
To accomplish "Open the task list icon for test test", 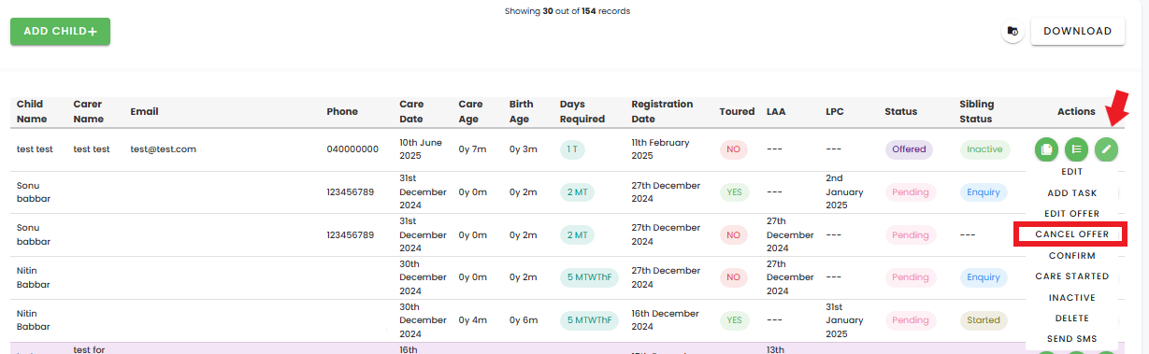I will [1077, 149].
